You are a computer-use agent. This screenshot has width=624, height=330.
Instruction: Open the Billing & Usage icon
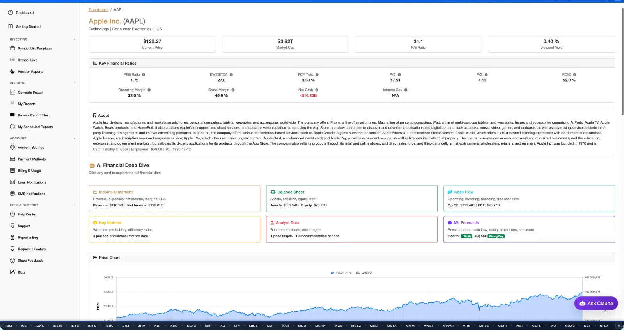click(x=12, y=170)
